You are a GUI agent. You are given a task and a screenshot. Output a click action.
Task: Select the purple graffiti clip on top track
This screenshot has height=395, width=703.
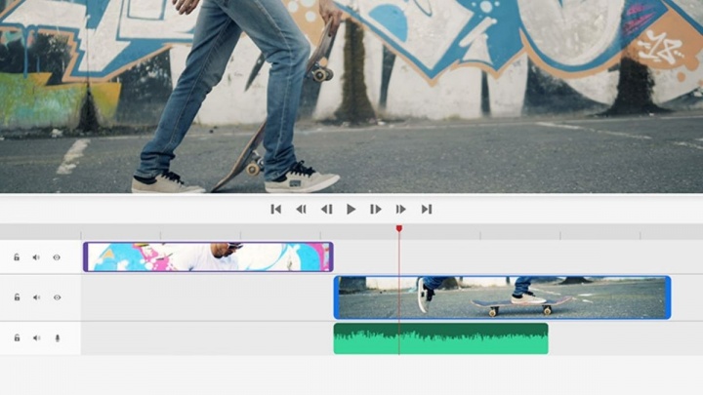tap(208, 257)
